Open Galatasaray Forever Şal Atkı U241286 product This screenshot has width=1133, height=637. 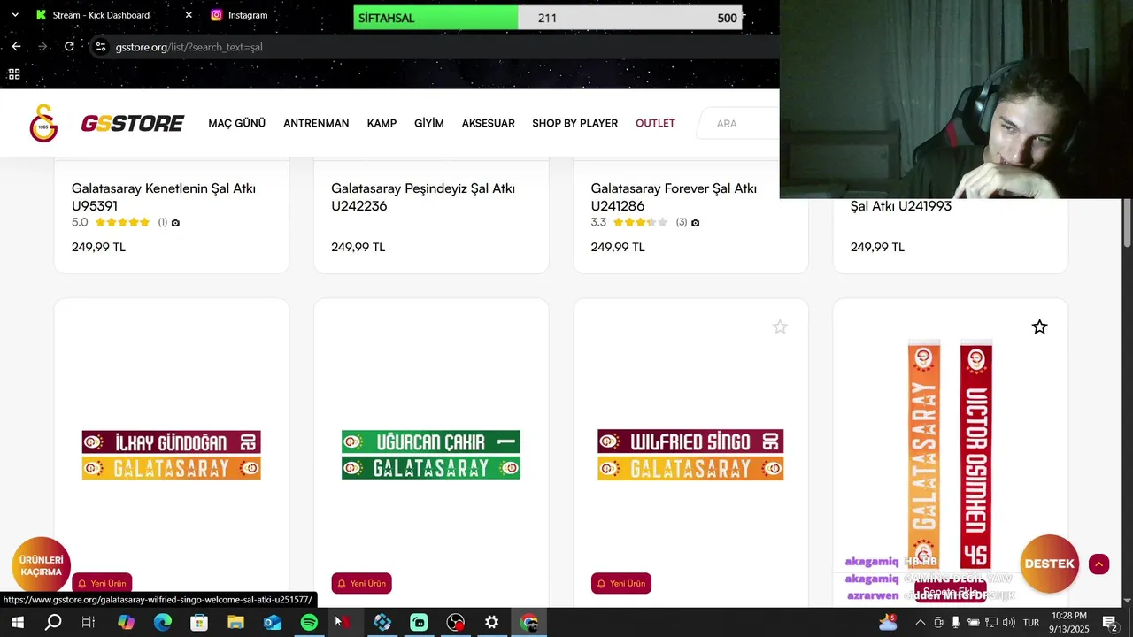[674, 197]
